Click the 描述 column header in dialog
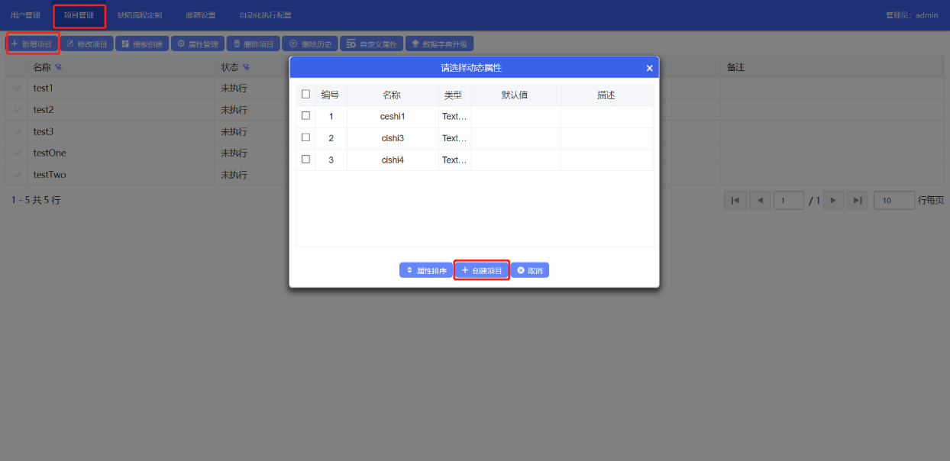950x461 pixels. pyautogui.click(x=607, y=95)
